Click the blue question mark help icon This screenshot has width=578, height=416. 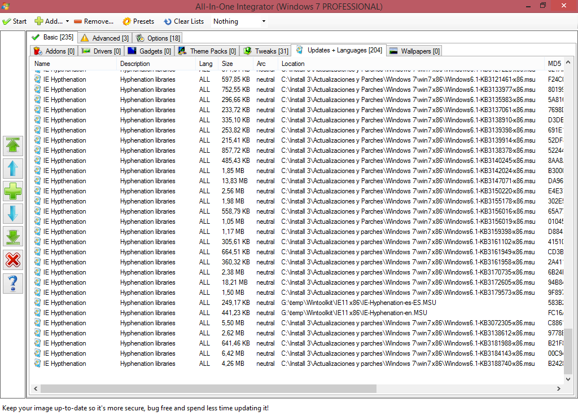click(x=13, y=284)
